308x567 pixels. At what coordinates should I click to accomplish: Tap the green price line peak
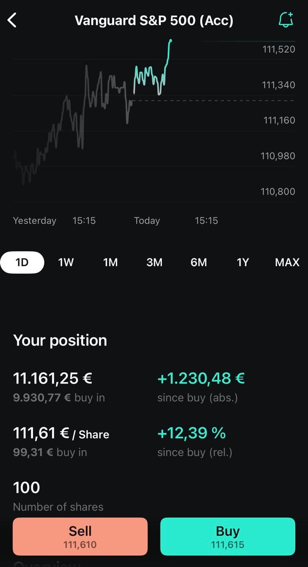(170, 41)
